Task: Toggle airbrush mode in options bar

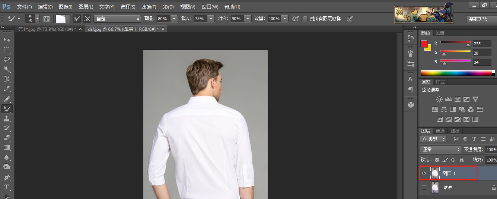Action: click(x=296, y=19)
